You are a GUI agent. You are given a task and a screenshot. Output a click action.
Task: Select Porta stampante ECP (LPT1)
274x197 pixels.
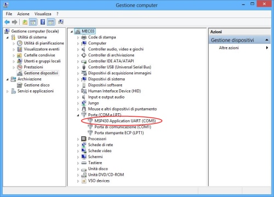point(119,133)
